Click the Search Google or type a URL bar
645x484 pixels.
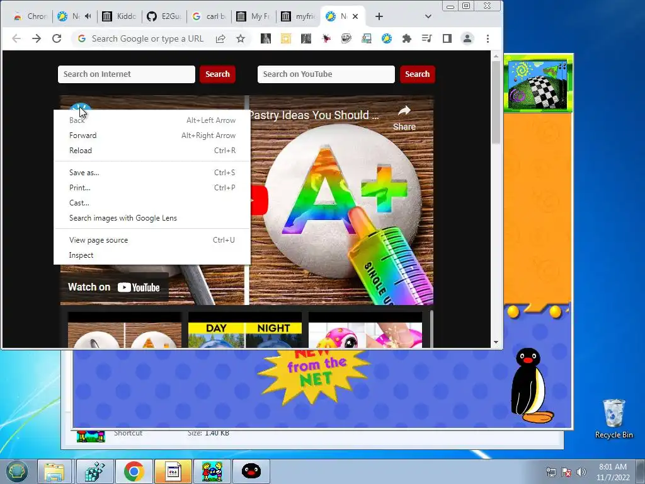point(147,38)
